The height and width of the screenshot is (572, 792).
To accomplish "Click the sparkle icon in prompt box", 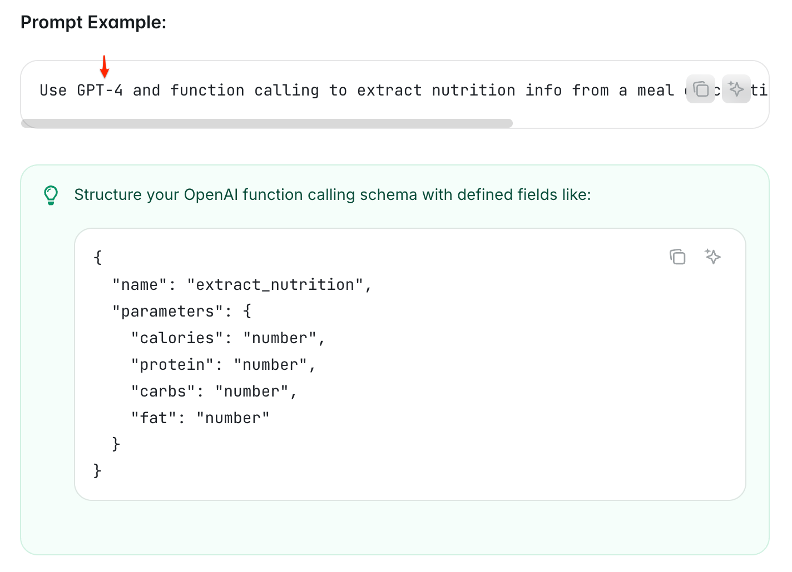I will point(736,89).
